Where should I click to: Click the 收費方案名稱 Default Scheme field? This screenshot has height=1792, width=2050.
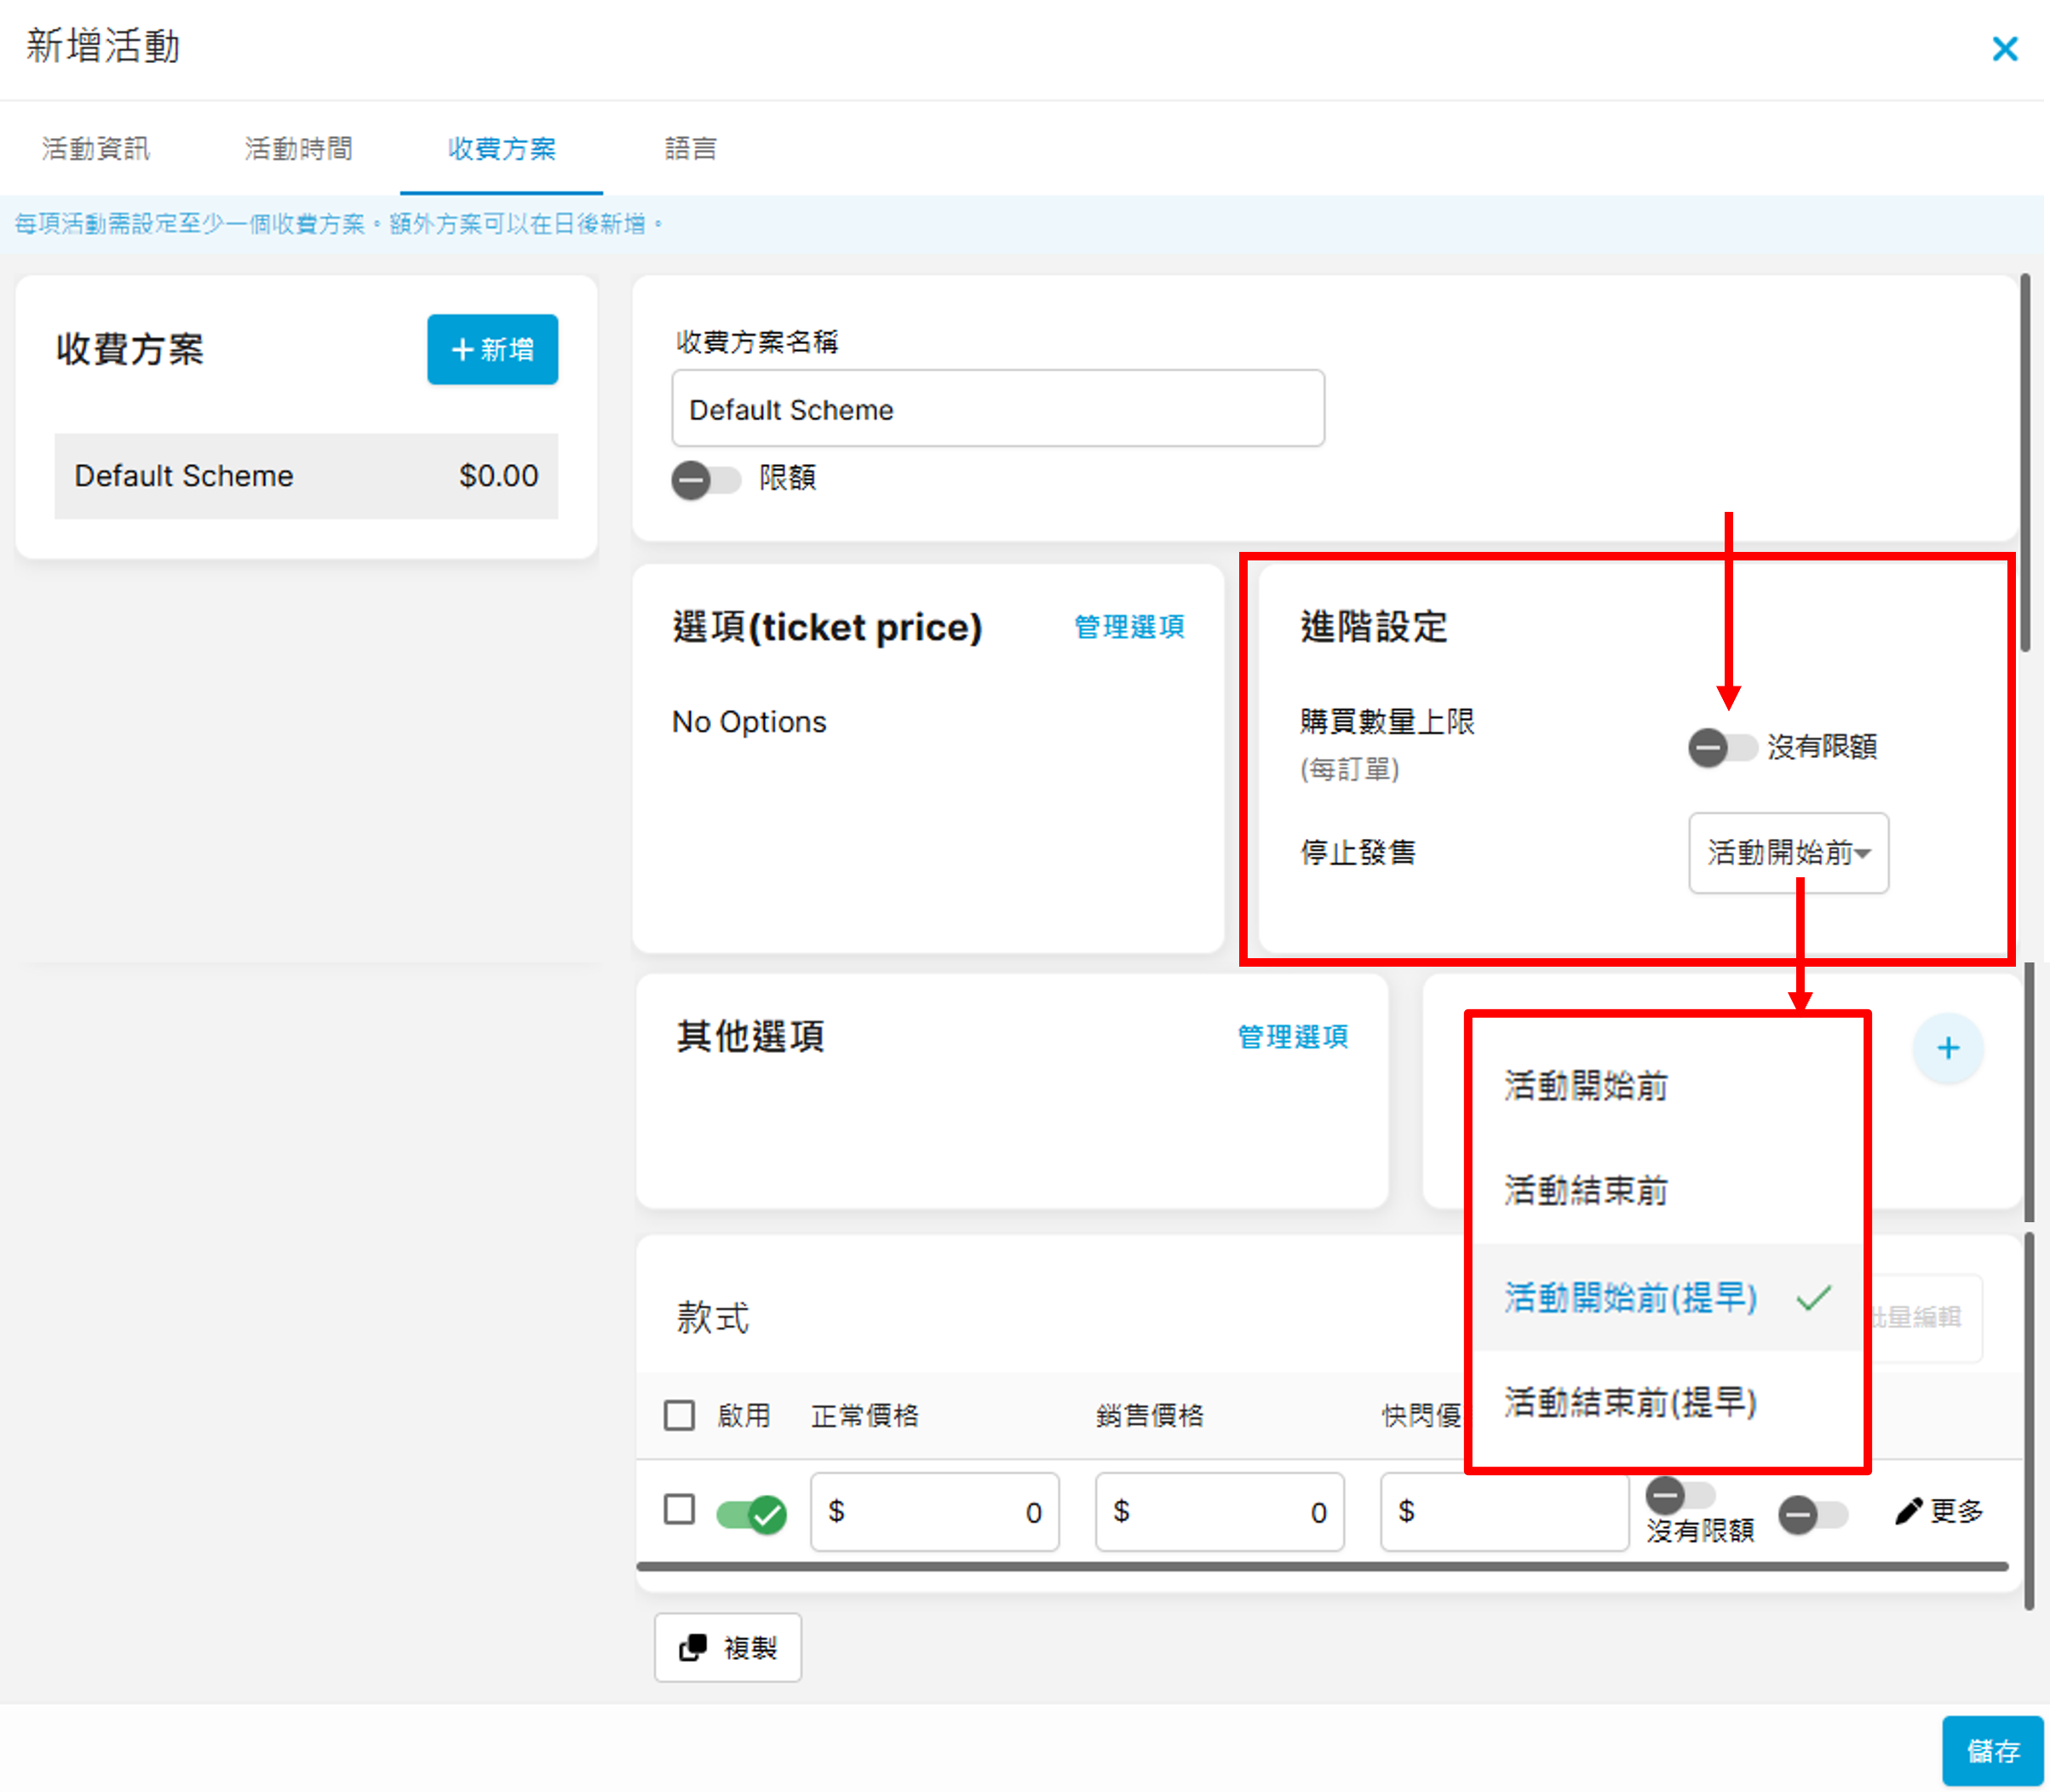pos(997,409)
